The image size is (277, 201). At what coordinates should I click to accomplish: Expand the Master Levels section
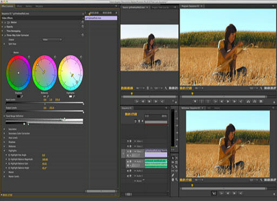(x=4, y=176)
